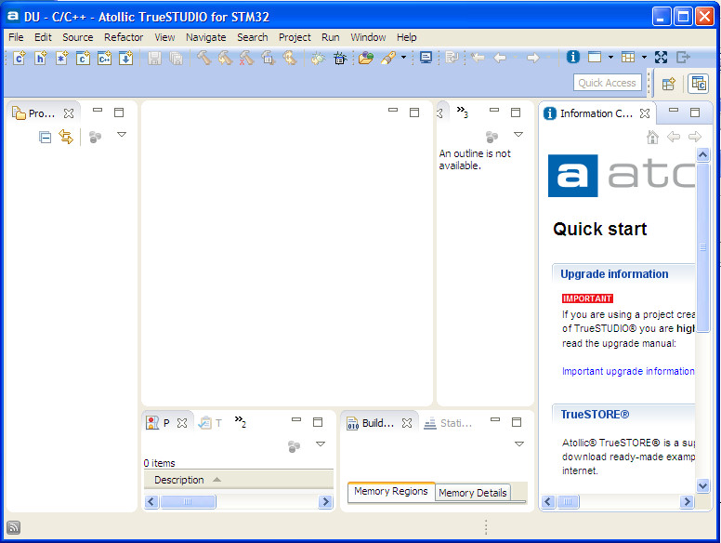Switch to the Memory Details tab
This screenshot has height=543, width=721.
472,493
